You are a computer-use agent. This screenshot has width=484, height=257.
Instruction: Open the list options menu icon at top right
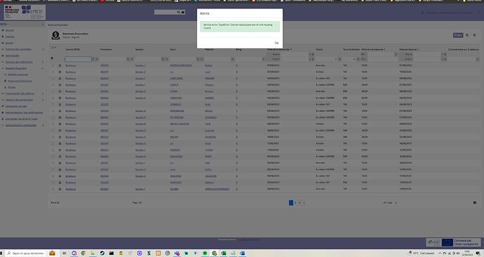[474, 35]
